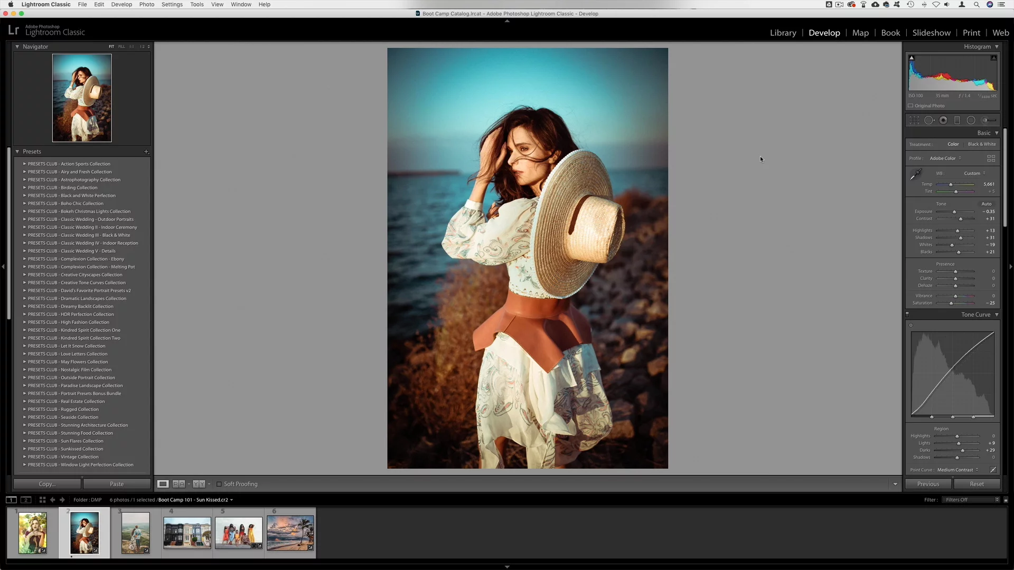Toggle highlight clipping indicator in histogram
Image resolution: width=1014 pixels, height=570 pixels.
pos(993,58)
